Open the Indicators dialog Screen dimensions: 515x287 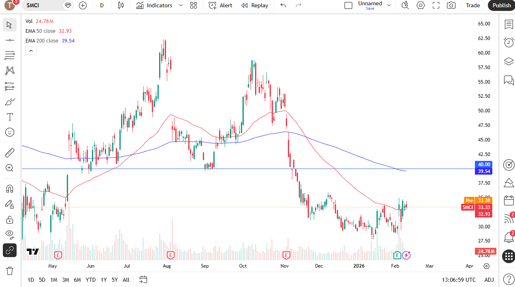pos(154,5)
